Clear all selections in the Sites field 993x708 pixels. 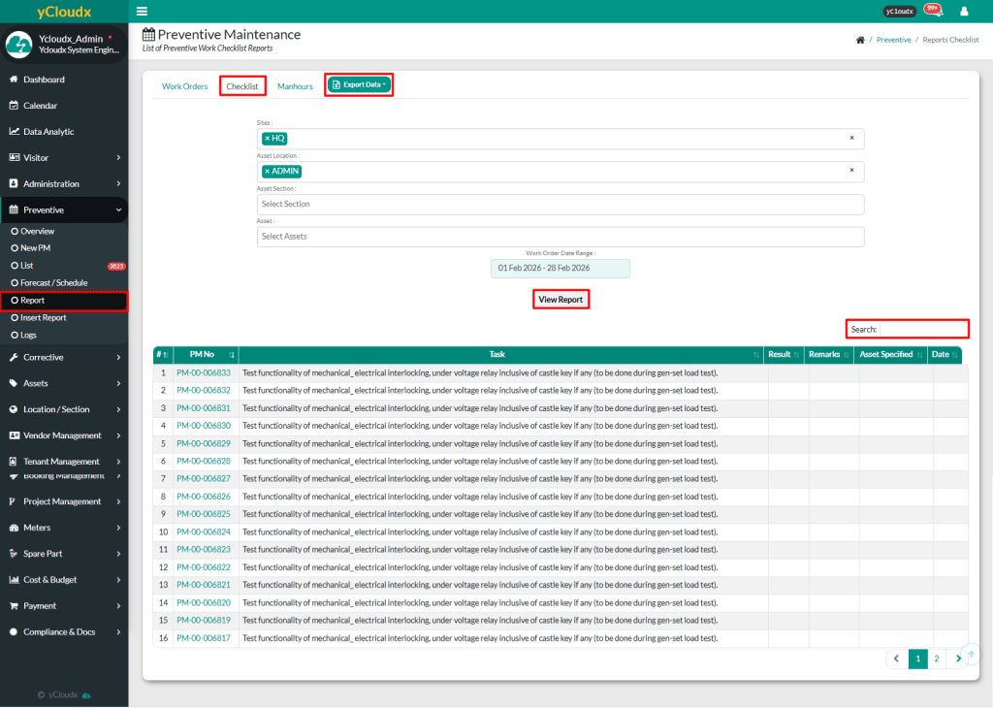coord(851,139)
